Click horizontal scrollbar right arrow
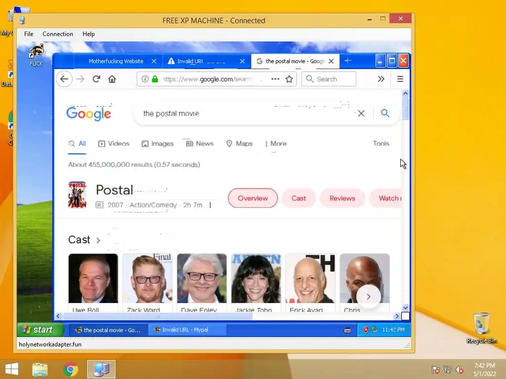506x379 pixels. click(x=397, y=316)
